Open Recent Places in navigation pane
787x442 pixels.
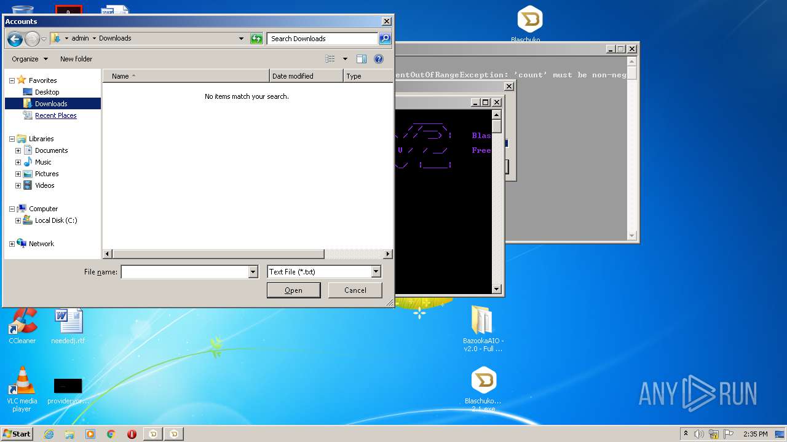[55, 115]
